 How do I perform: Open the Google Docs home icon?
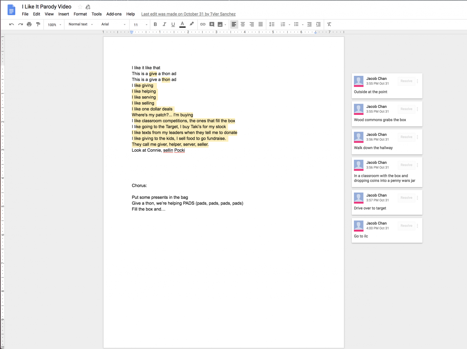click(x=11, y=10)
